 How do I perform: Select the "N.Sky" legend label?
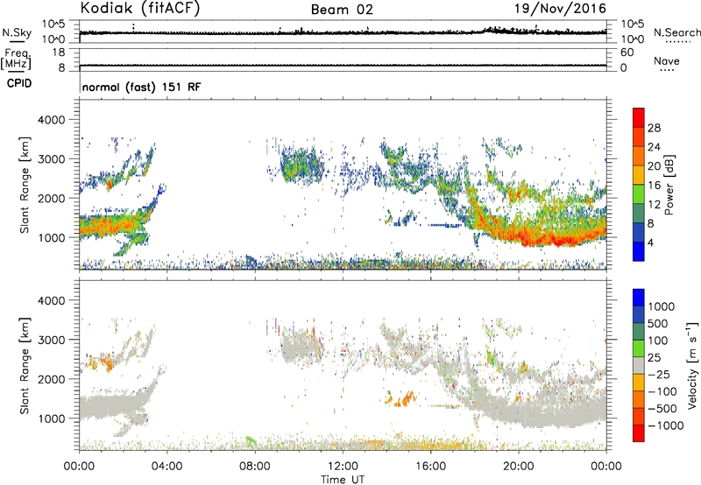coord(17,32)
